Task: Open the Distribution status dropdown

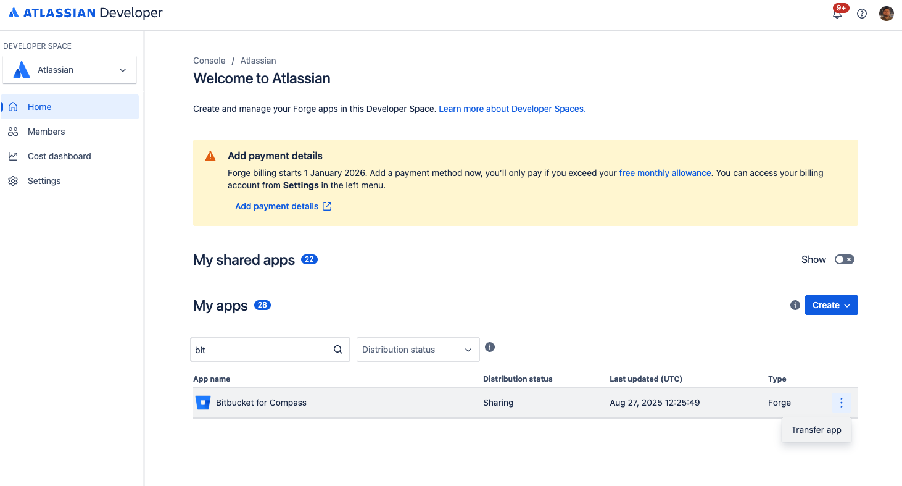Action: 418,350
